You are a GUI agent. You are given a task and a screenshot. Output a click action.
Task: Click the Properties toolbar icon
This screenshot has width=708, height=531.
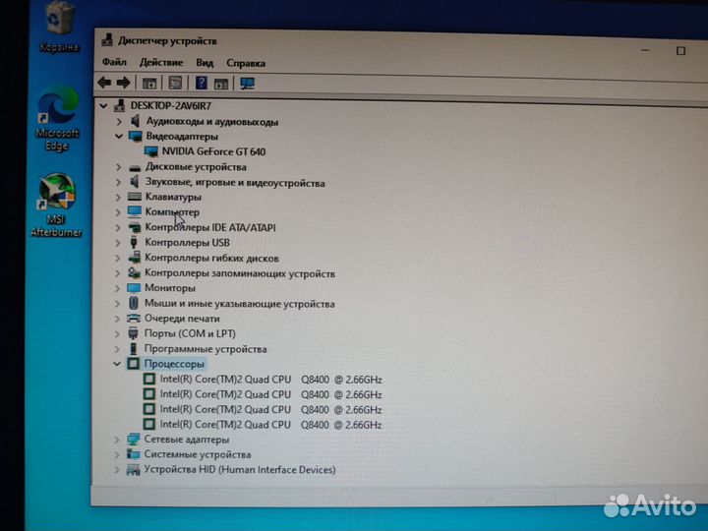(x=175, y=84)
